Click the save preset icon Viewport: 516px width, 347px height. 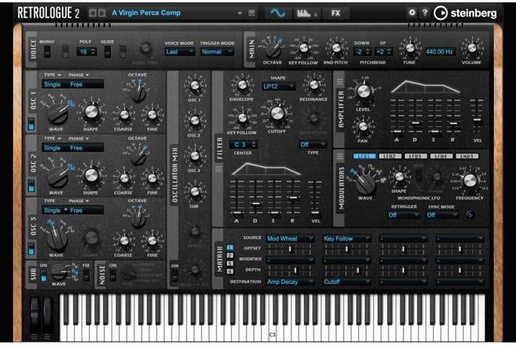coord(252,13)
